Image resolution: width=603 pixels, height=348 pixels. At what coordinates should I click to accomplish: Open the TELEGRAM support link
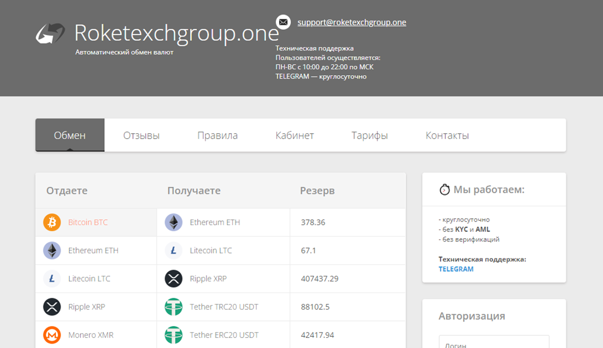(x=456, y=269)
